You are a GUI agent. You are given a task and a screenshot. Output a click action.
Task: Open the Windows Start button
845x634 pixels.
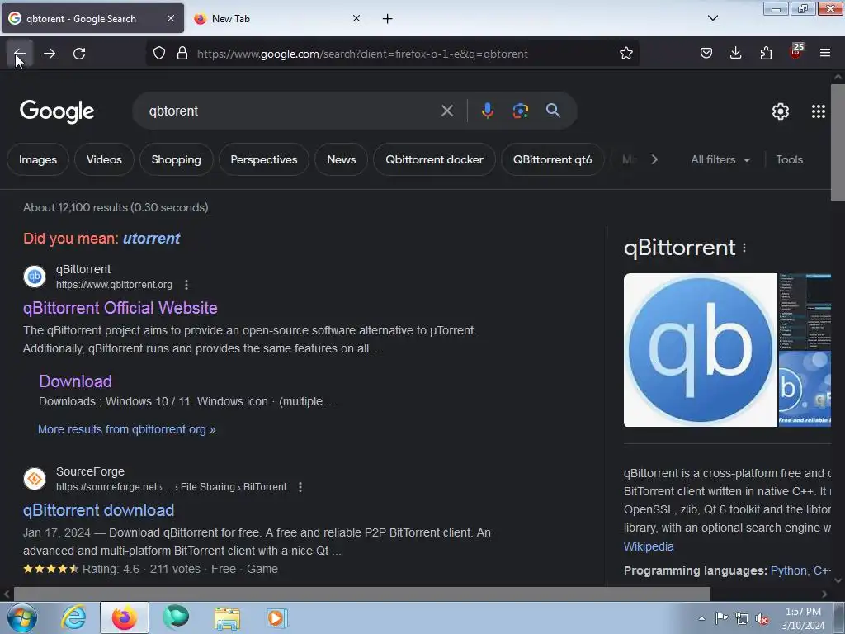pyautogui.click(x=21, y=617)
